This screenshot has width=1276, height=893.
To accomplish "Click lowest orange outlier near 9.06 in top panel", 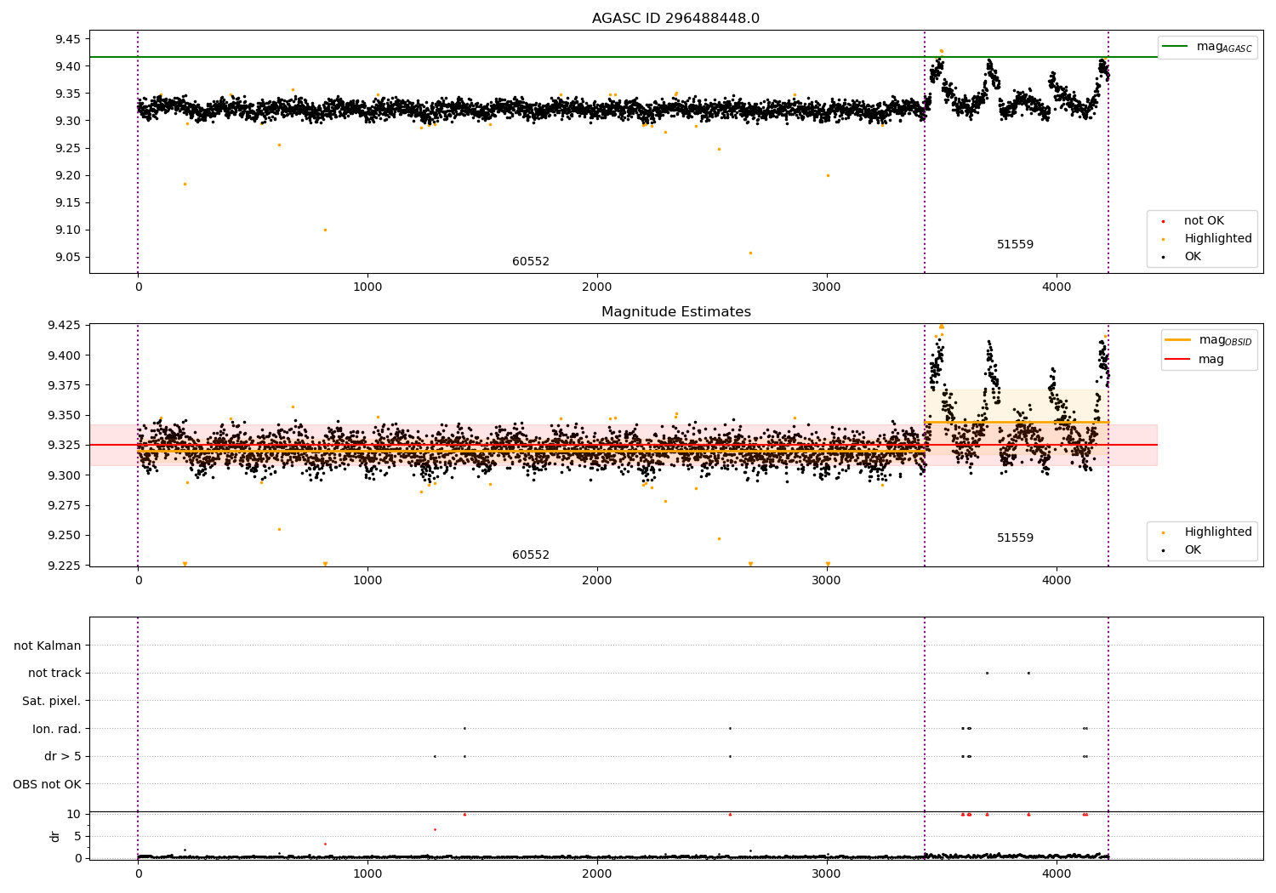I will pyautogui.click(x=750, y=253).
